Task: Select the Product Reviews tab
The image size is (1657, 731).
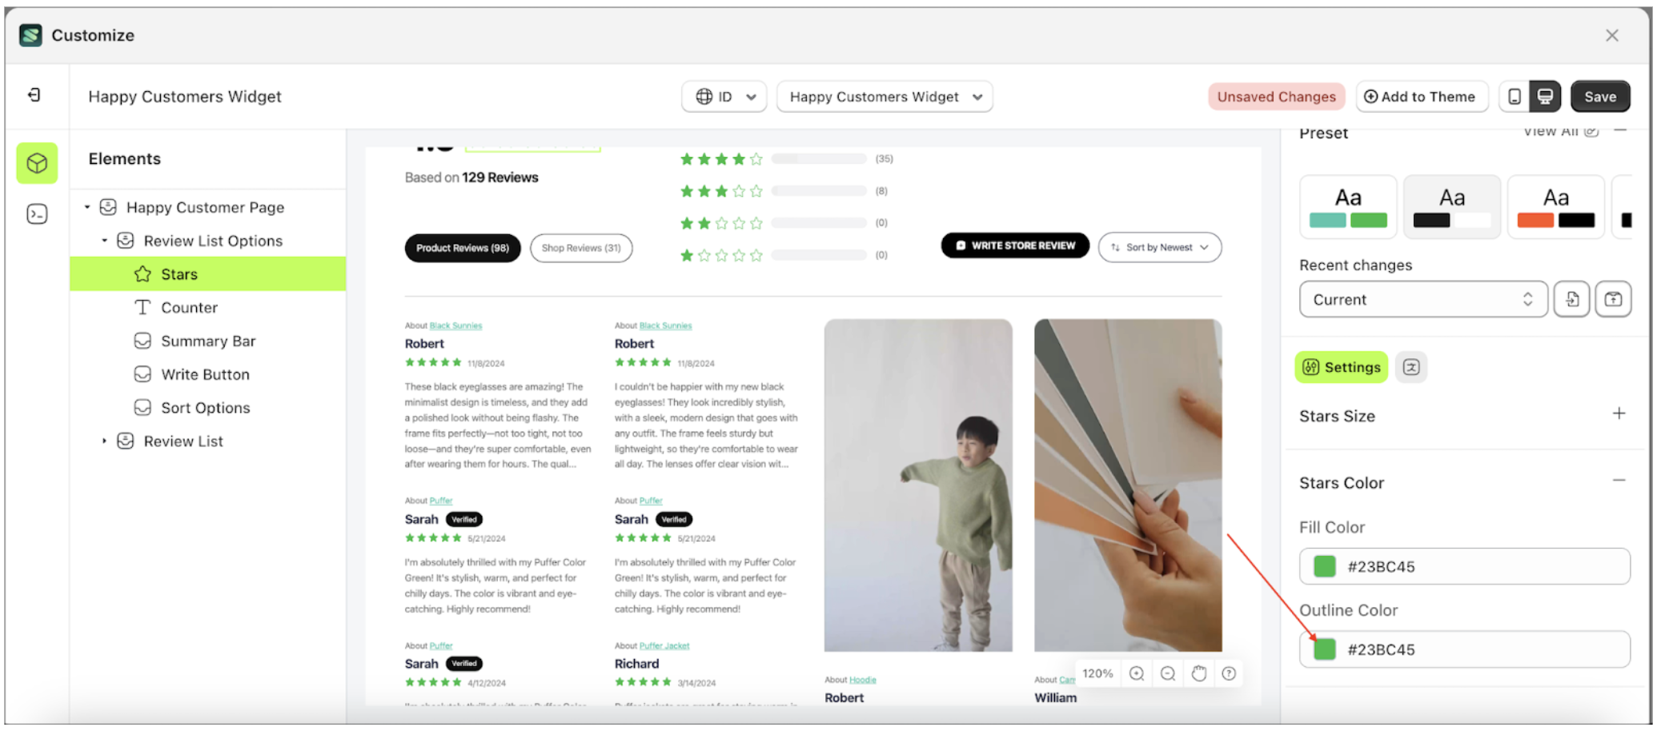Action: point(463,248)
